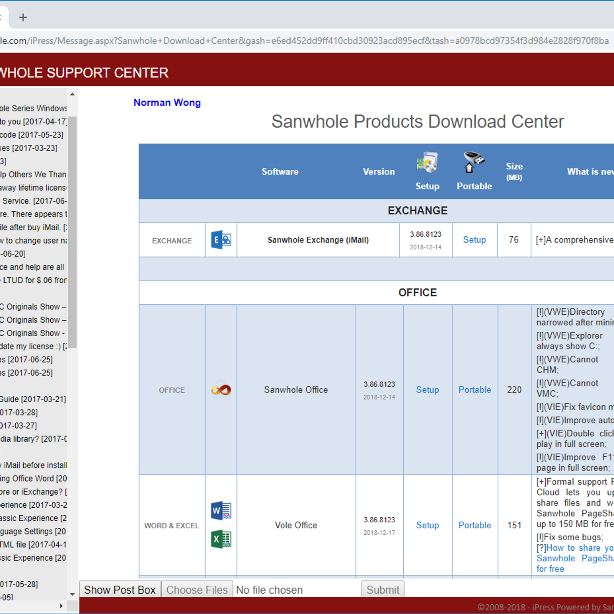
Task: Click the Setup CD icon in table header
Action: point(427,163)
